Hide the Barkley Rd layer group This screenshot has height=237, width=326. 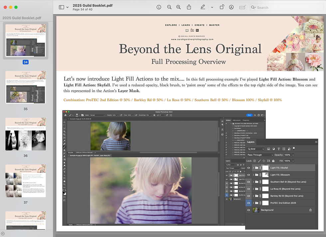(248, 196)
